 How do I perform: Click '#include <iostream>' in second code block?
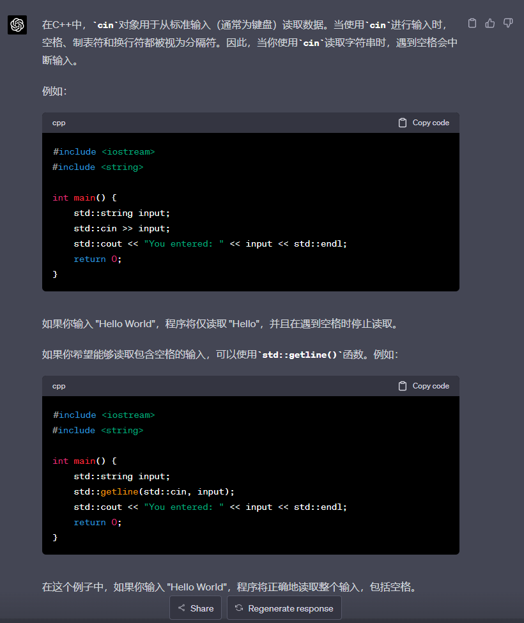pyautogui.click(x=104, y=415)
